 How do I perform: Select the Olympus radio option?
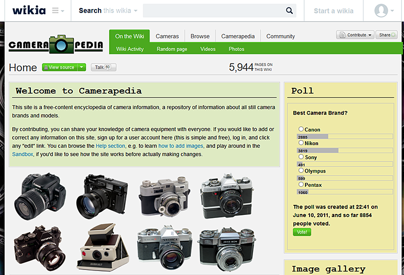pyautogui.click(x=301, y=170)
